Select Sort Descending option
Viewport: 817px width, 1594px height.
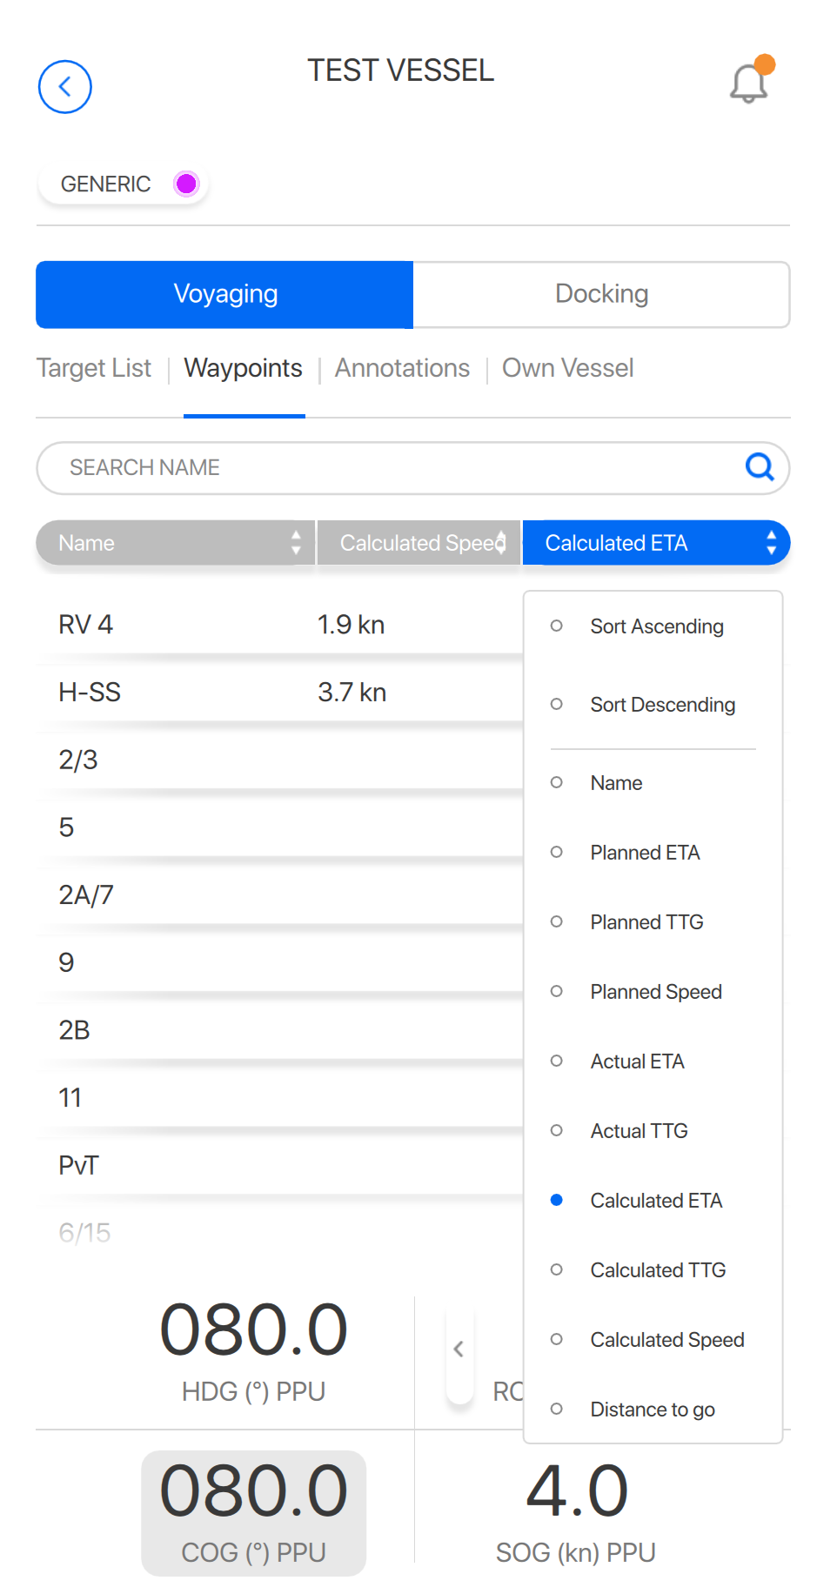(661, 705)
